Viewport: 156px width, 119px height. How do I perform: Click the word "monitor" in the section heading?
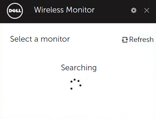(x=55, y=39)
